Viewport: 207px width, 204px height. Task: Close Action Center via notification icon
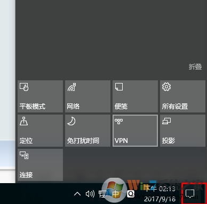(x=190, y=194)
